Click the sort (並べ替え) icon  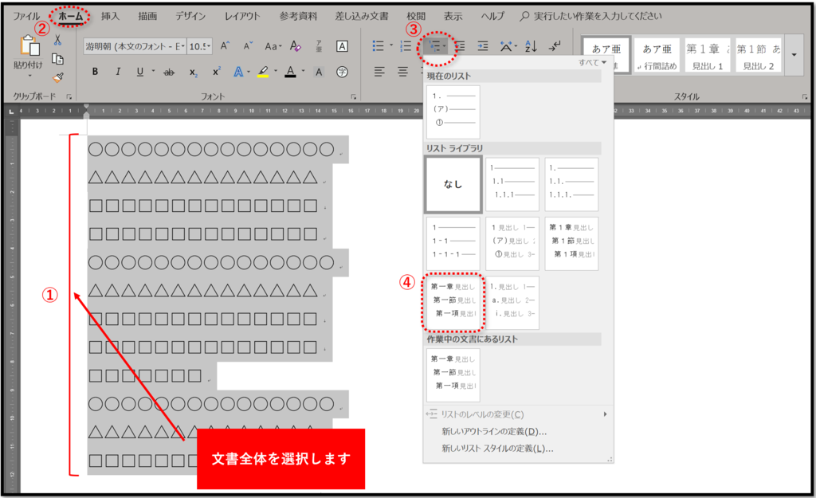[531, 47]
